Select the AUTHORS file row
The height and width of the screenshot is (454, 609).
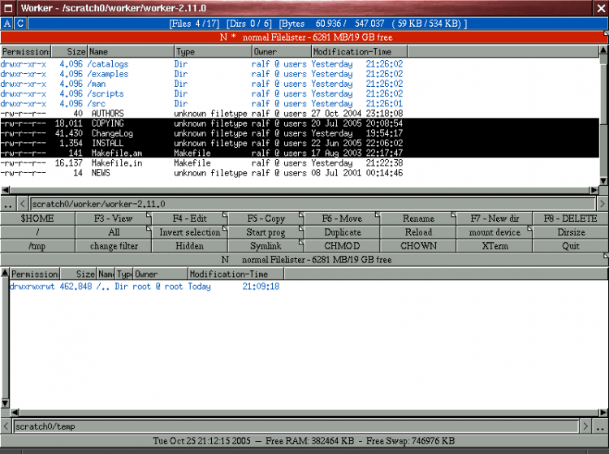coord(299,114)
